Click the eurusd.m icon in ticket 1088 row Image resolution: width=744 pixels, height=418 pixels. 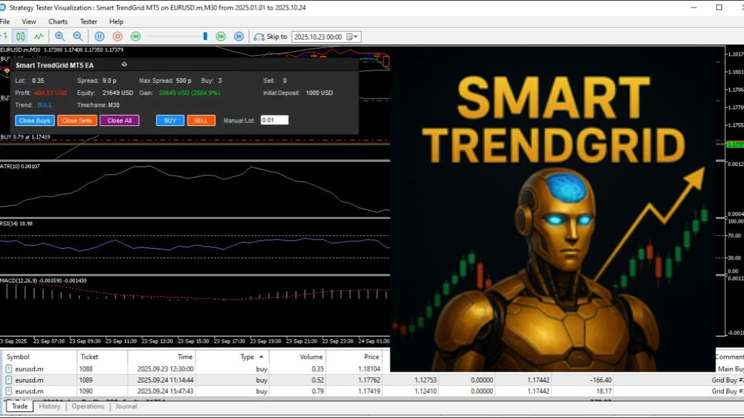pyautogui.click(x=9, y=369)
